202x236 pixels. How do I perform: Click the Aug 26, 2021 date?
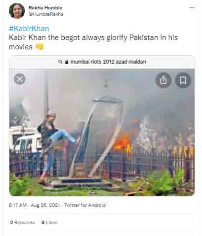coord(45,205)
